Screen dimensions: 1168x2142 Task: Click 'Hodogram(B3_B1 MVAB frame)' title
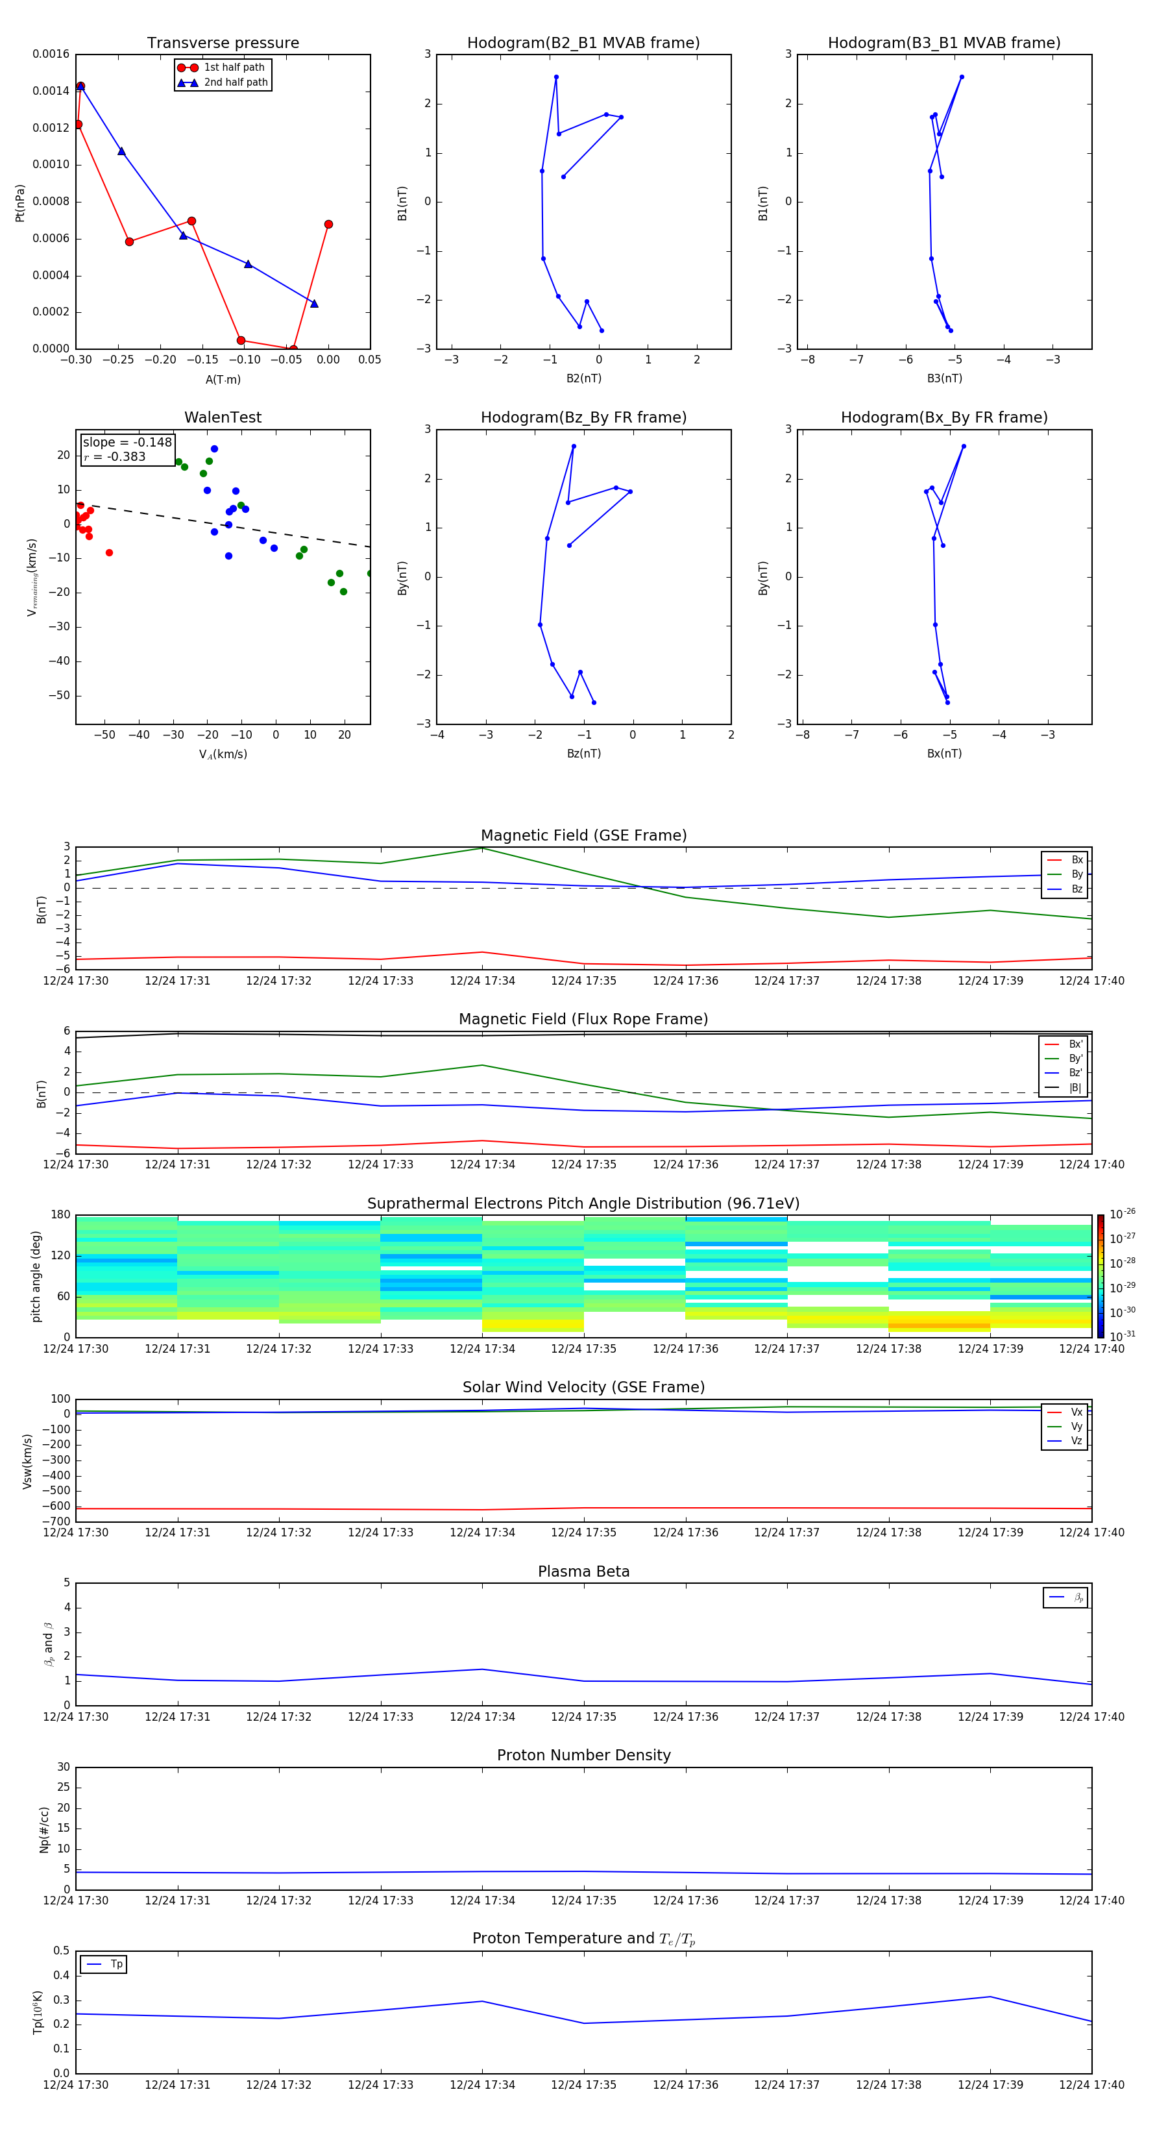pos(944,43)
